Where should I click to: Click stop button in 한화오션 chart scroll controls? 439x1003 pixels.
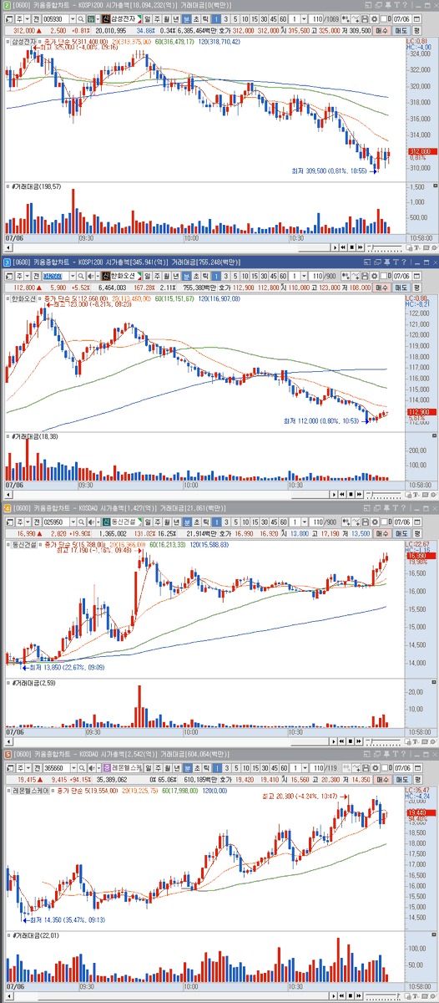pos(351,494)
